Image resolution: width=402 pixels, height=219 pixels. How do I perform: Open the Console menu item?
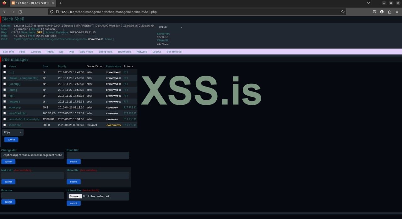(36, 52)
